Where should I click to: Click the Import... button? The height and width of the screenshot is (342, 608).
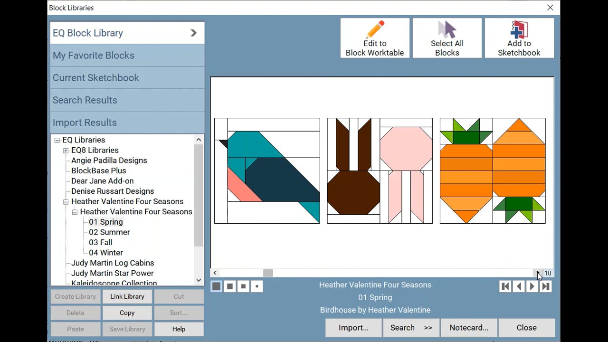353,328
